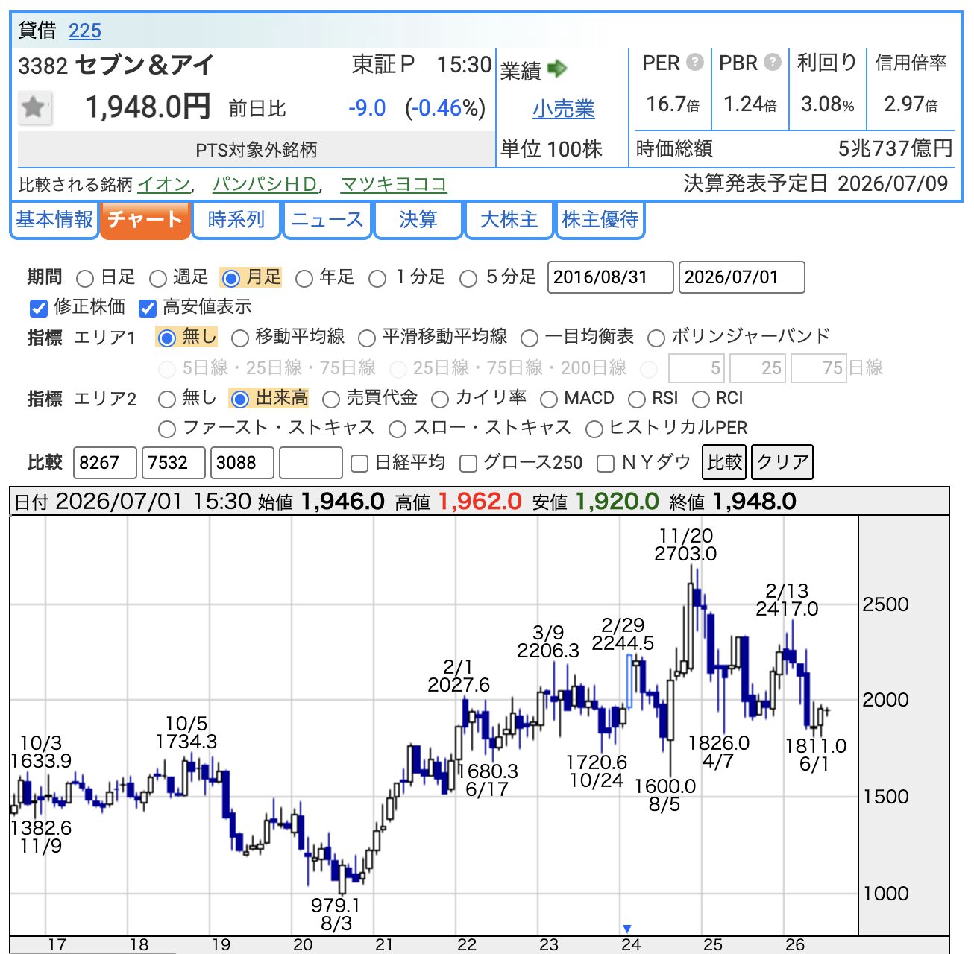Select MACD indicator radio button
974x954 pixels.
(549, 399)
